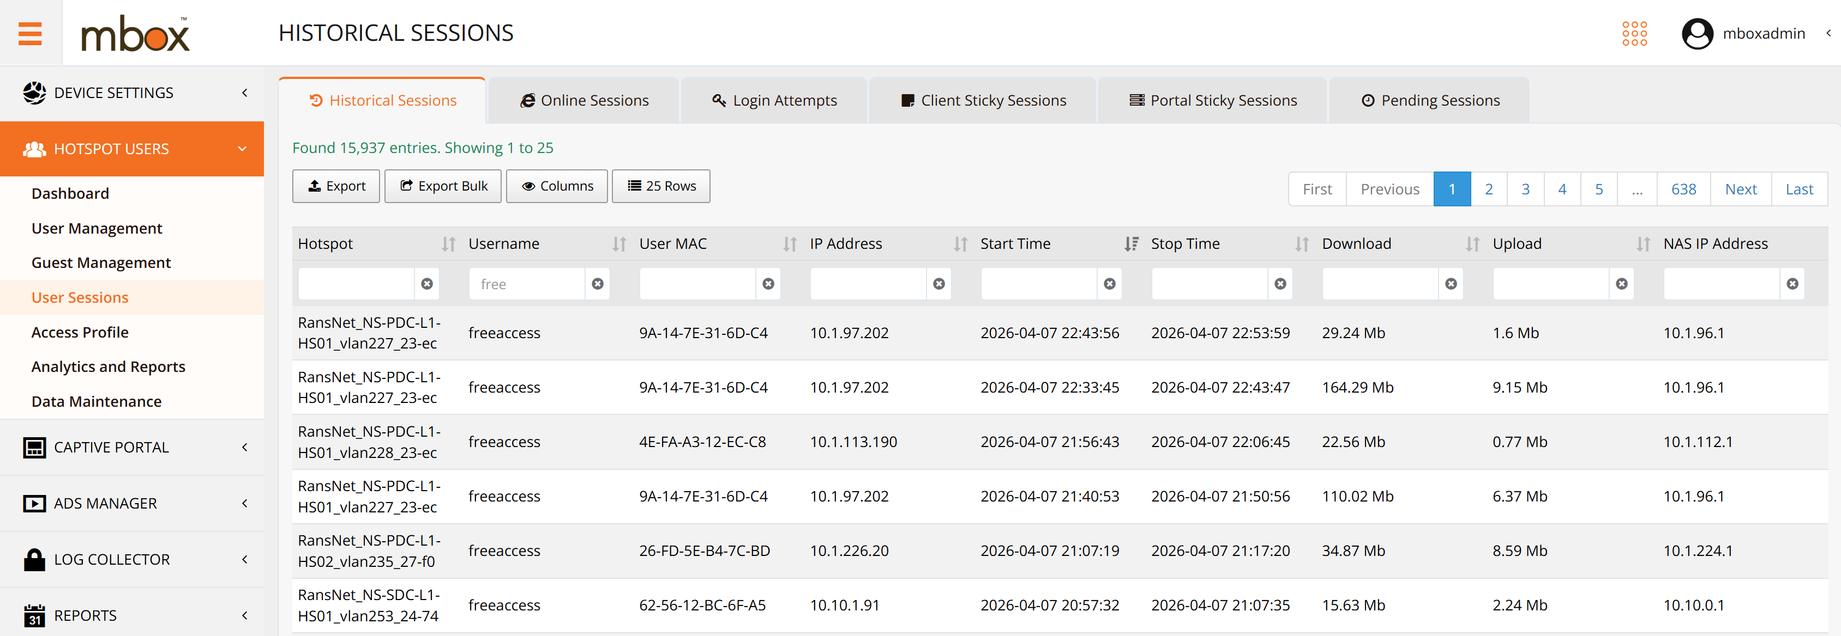
Task: Clear the Username filter field
Action: (598, 284)
